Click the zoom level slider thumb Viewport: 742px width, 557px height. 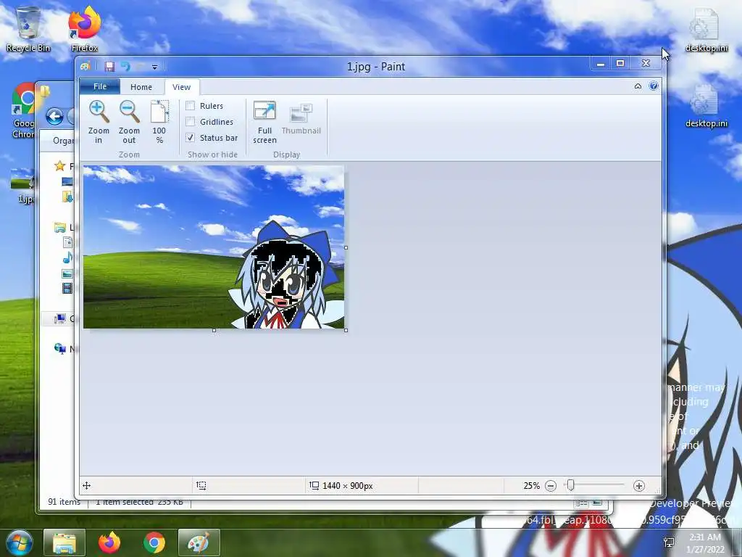pos(571,485)
